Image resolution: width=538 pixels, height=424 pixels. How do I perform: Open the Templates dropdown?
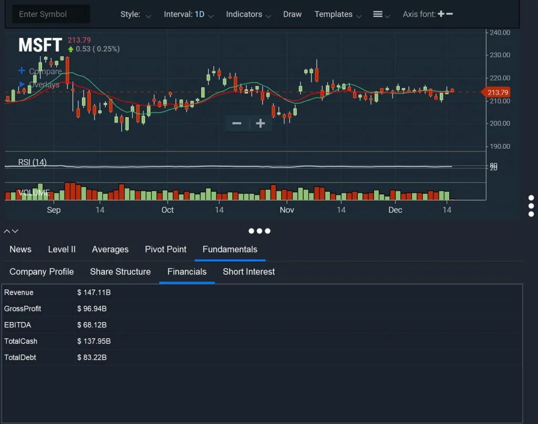point(338,14)
